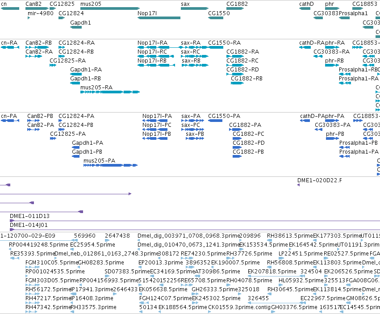380x314 pixels.
Task: Select the RE35393.5prime EST label
Action: pos(33,254)
